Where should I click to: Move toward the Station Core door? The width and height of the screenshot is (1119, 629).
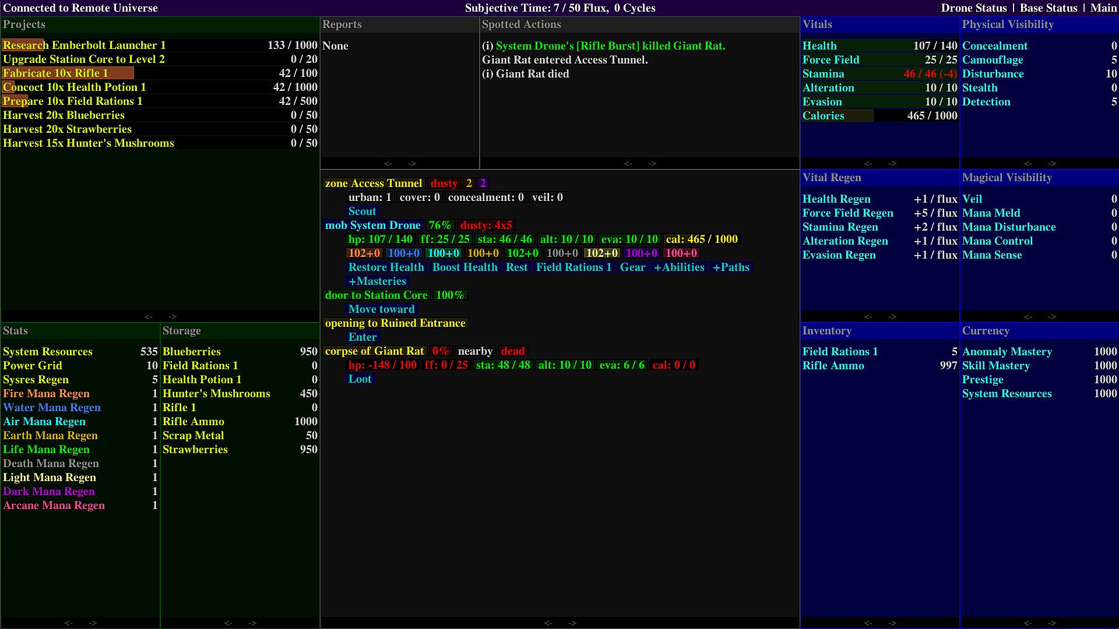coord(381,309)
